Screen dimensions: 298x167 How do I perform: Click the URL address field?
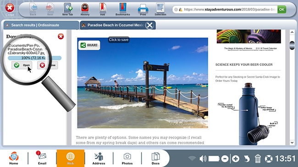225,9
